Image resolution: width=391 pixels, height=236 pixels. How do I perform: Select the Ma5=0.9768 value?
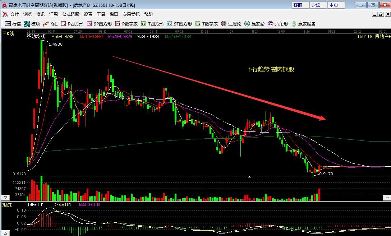pos(62,37)
